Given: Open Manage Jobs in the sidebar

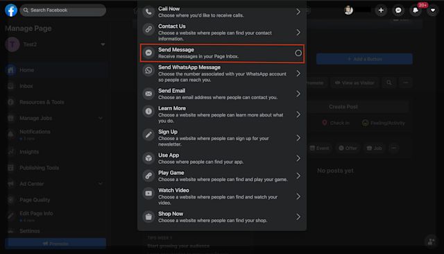Looking at the screenshot, I should [x=57, y=119].
